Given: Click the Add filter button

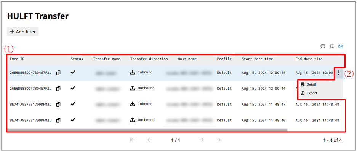Looking at the screenshot, I should [x=23, y=32].
